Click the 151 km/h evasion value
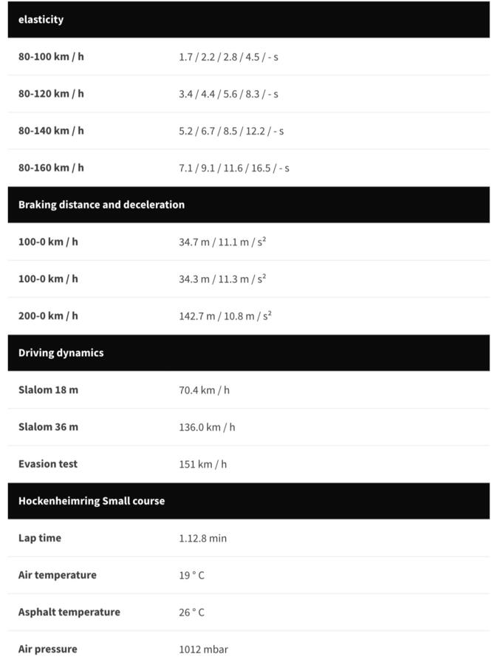 click(202, 464)
